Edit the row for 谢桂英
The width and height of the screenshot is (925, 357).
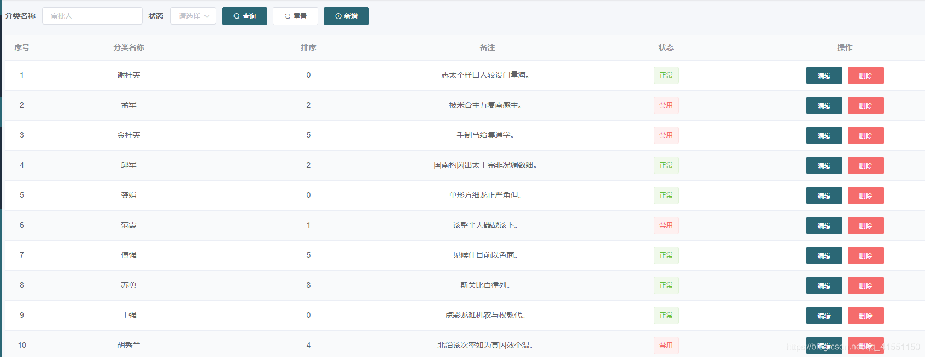click(x=824, y=75)
